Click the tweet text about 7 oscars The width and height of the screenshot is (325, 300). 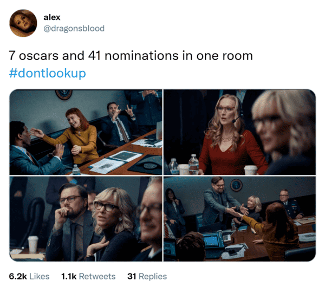[131, 56]
